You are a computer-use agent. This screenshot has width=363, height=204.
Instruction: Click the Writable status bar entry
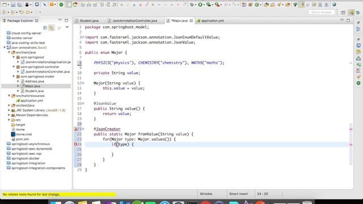coord(206,194)
